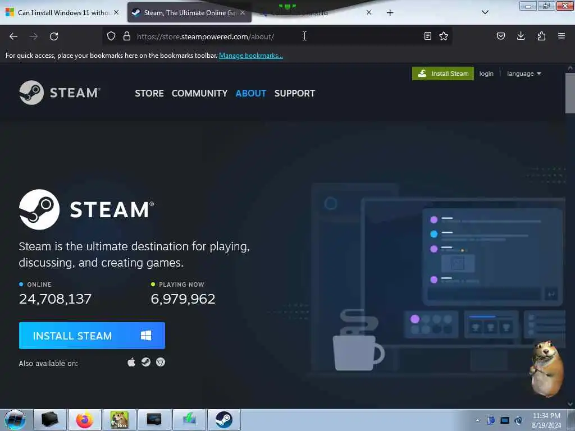Click the tray blue flag icon
The image size is (575, 431).
click(491, 420)
